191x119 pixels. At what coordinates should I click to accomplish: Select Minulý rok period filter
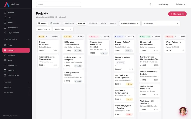coord(93,23)
